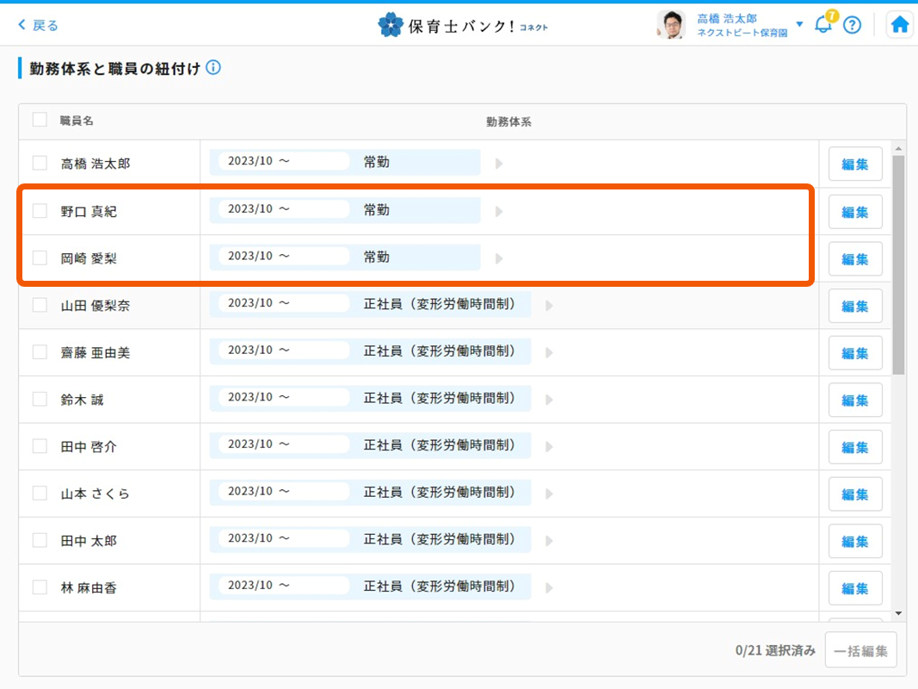Check the box for 野口 真紀
Viewport: 918px width, 689px height.
click(x=40, y=211)
